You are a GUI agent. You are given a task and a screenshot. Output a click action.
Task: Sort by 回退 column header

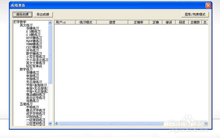(182, 22)
